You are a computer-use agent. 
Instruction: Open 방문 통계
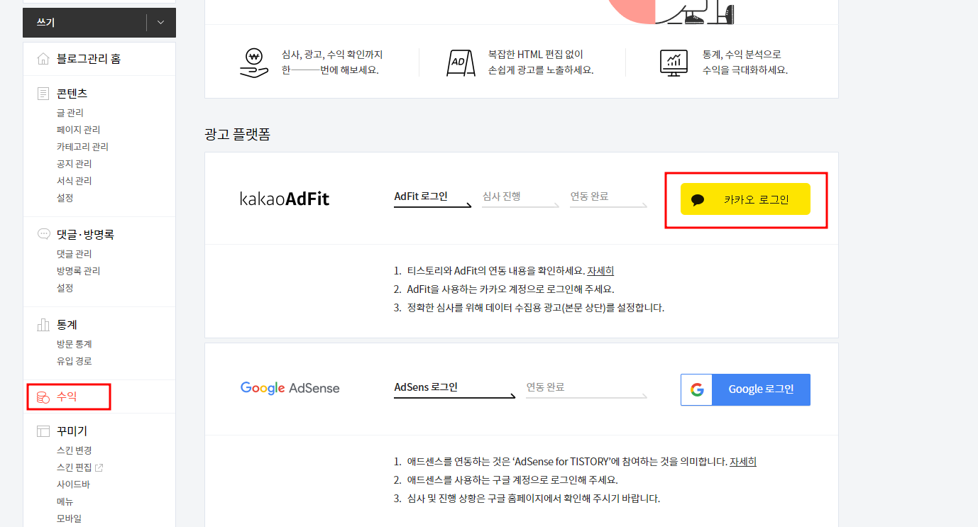75,344
